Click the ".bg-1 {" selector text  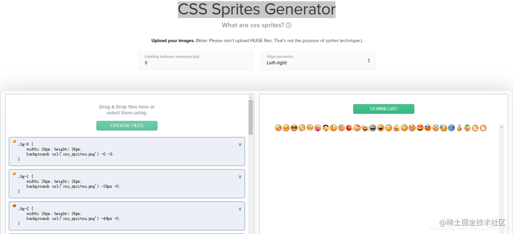point(25,176)
